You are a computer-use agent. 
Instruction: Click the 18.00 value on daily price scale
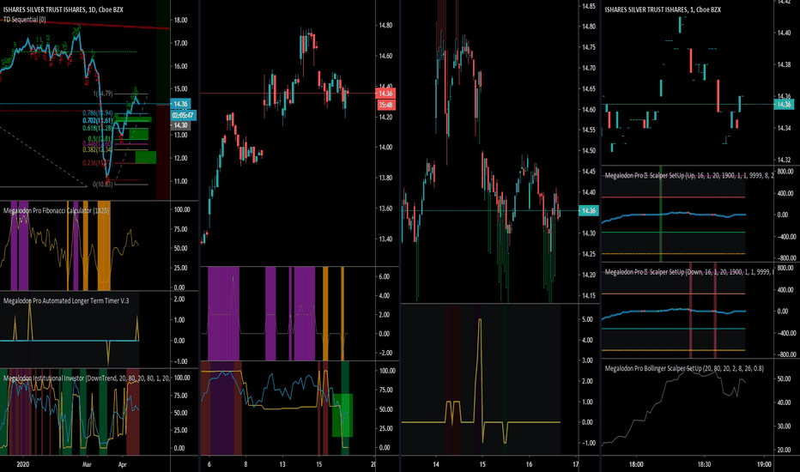pyautogui.click(x=180, y=20)
